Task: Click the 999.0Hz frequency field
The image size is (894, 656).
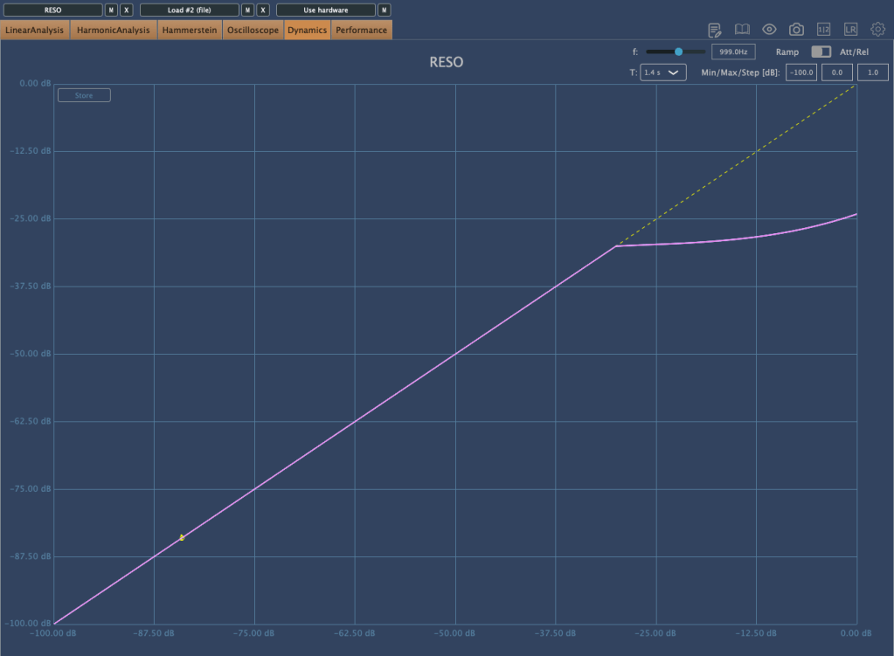Action: pyautogui.click(x=733, y=52)
